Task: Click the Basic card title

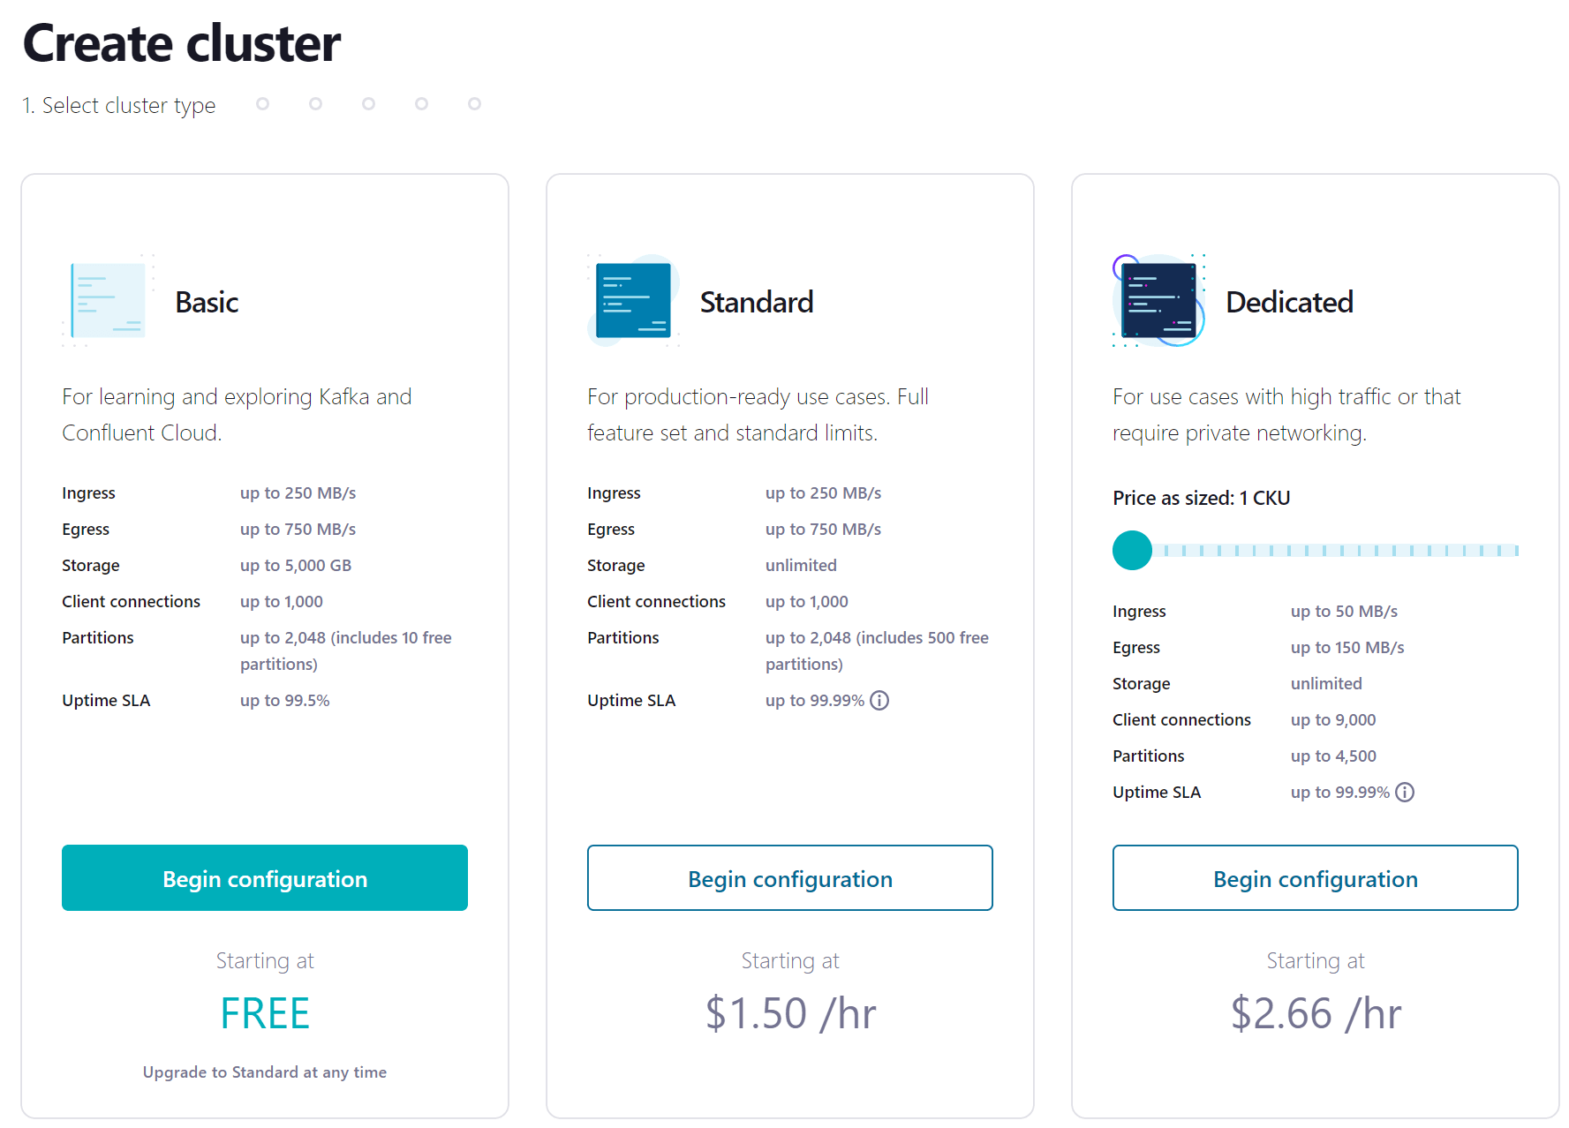Action: (x=207, y=302)
